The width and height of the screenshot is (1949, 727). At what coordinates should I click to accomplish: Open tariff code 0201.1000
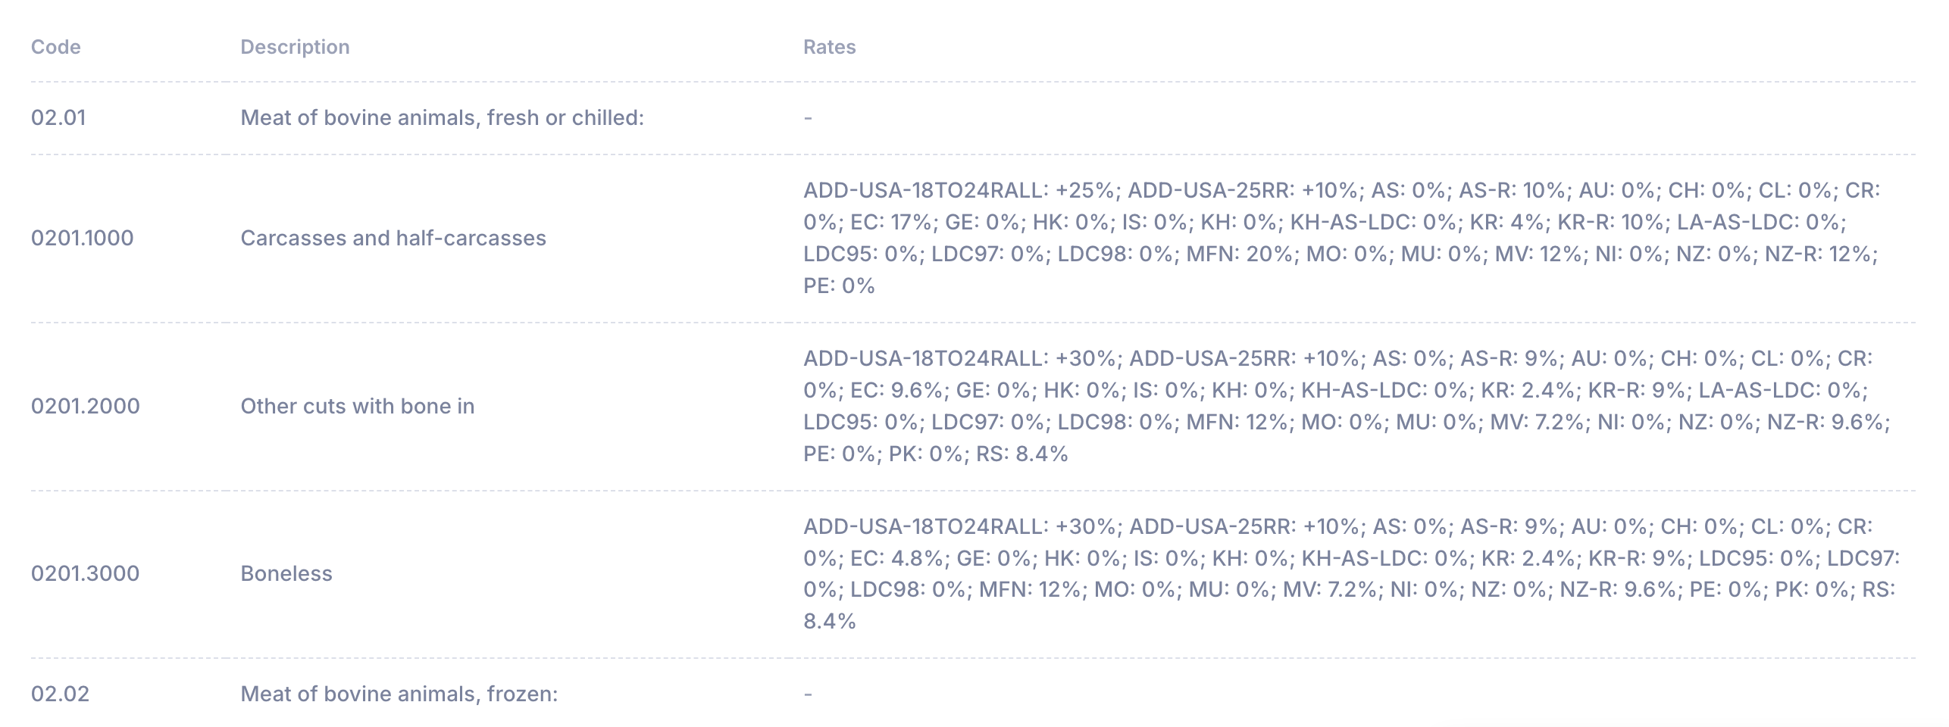click(82, 238)
